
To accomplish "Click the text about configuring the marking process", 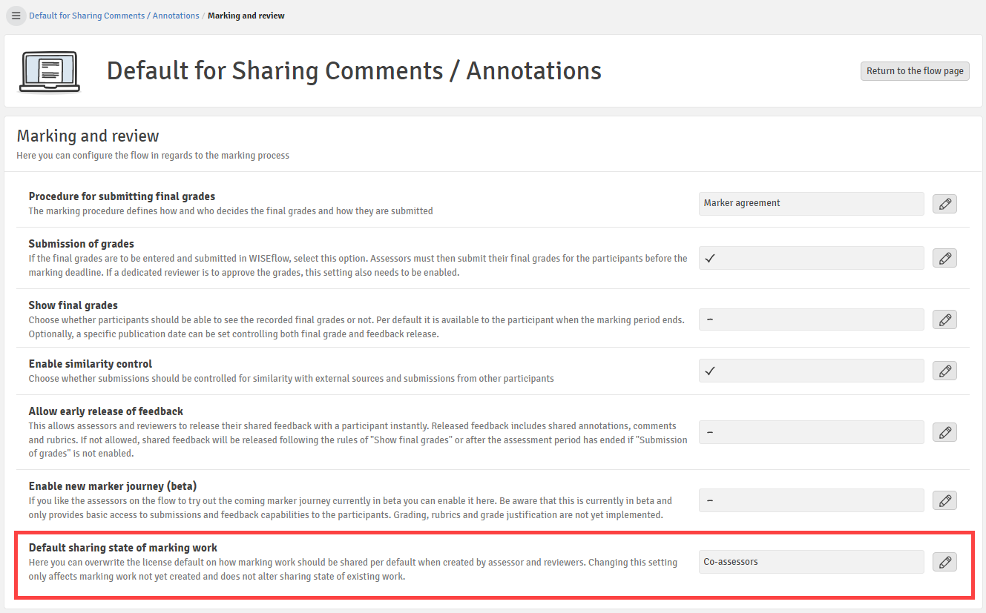I will [x=153, y=156].
